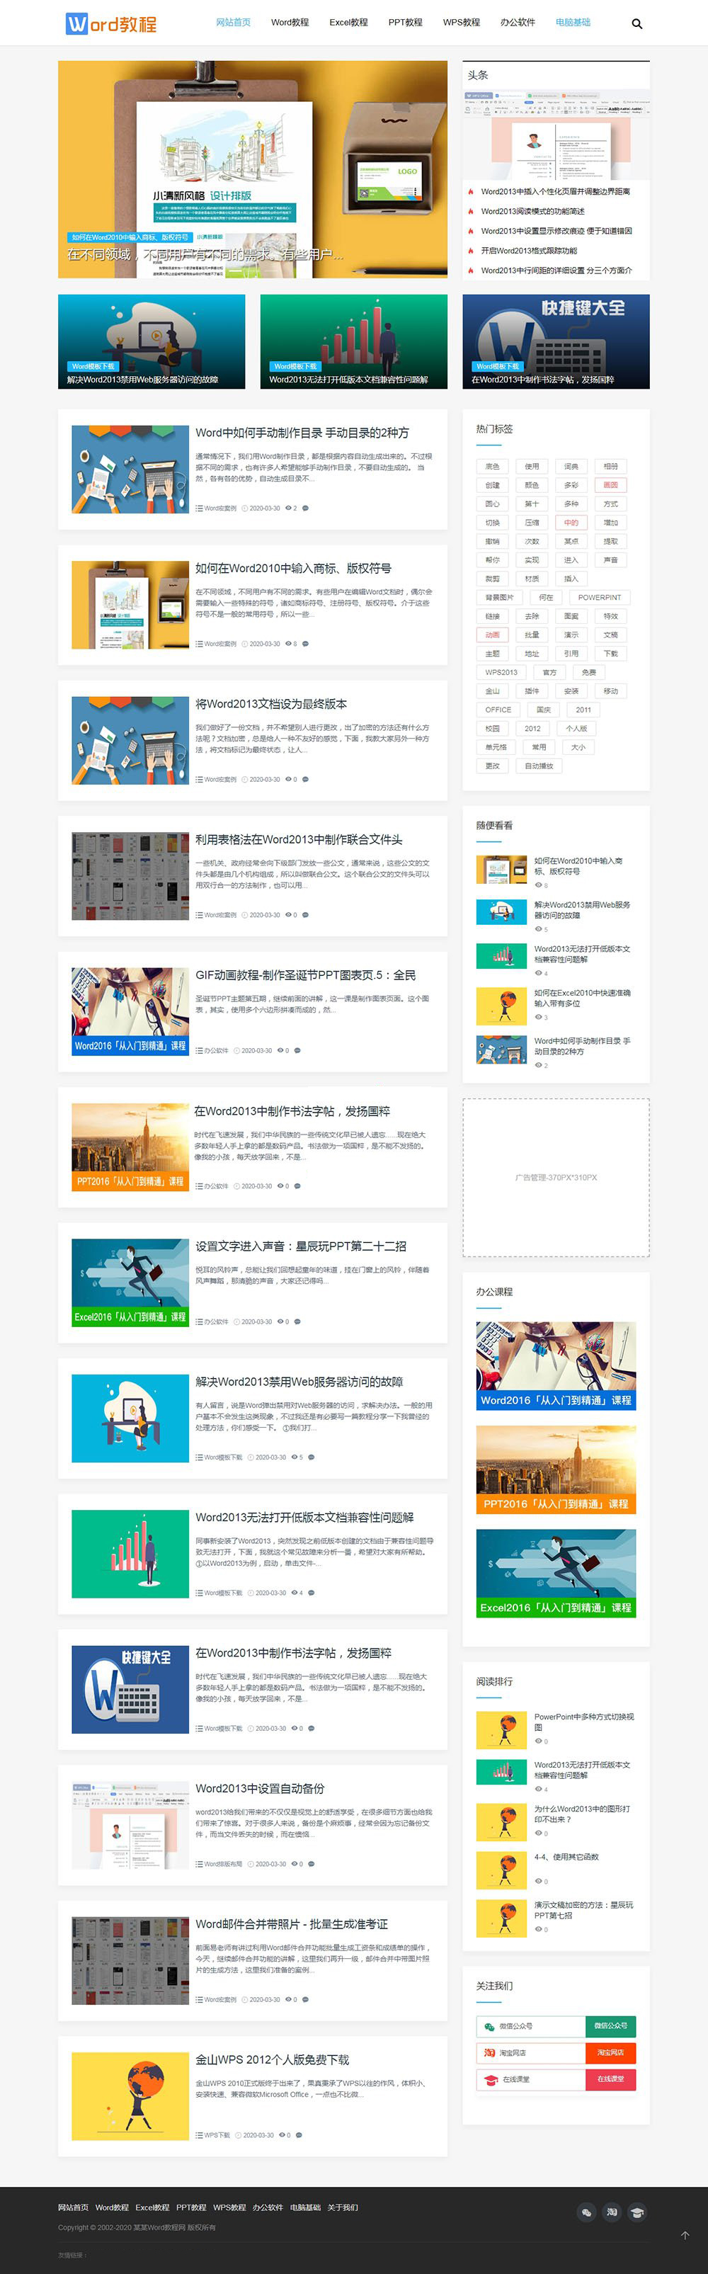Click footer link 关于我们
The height and width of the screenshot is (2274, 708).
pyautogui.click(x=343, y=2207)
